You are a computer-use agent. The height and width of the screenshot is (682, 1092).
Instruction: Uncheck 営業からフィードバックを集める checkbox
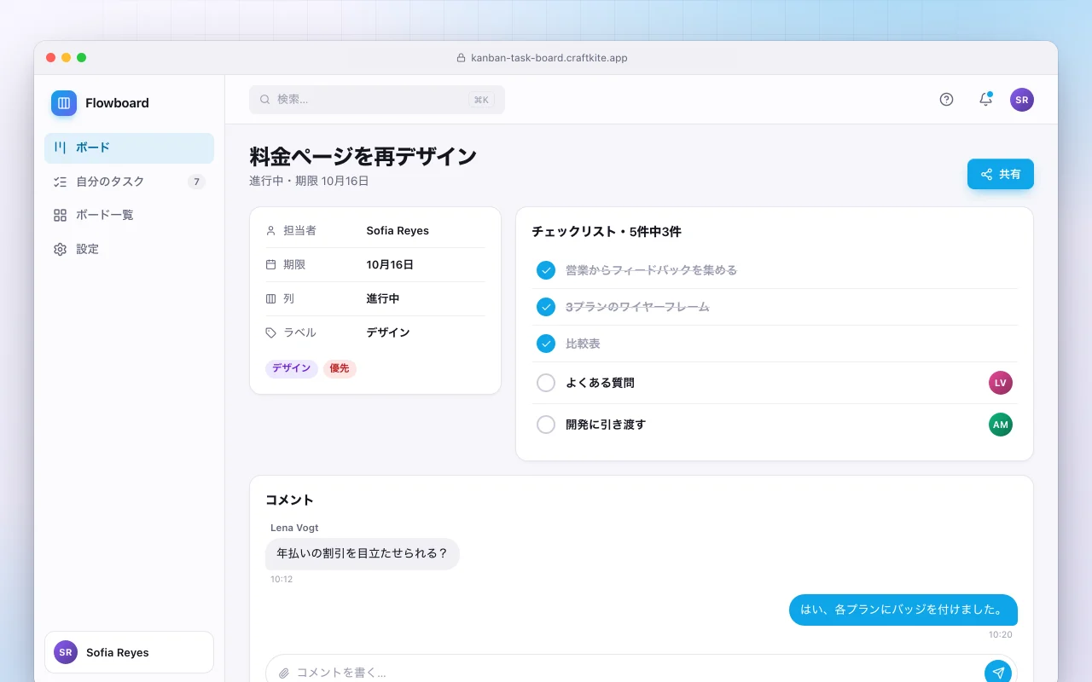[546, 270]
